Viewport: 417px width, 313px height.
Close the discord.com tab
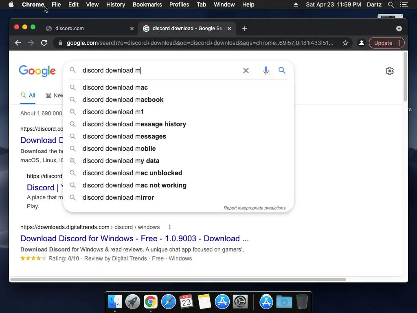132,29
